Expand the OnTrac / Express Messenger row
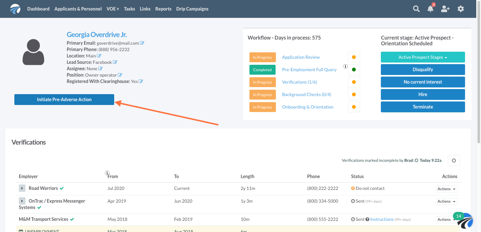481x232 pixels. click(22, 201)
